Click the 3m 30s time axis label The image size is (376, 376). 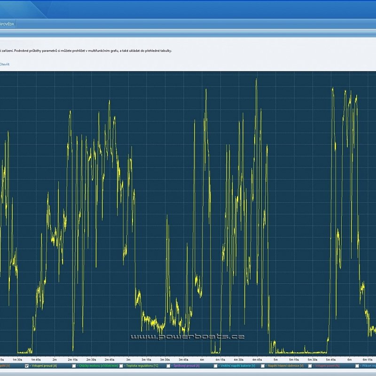pyautogui.click(x=165, y=359)
